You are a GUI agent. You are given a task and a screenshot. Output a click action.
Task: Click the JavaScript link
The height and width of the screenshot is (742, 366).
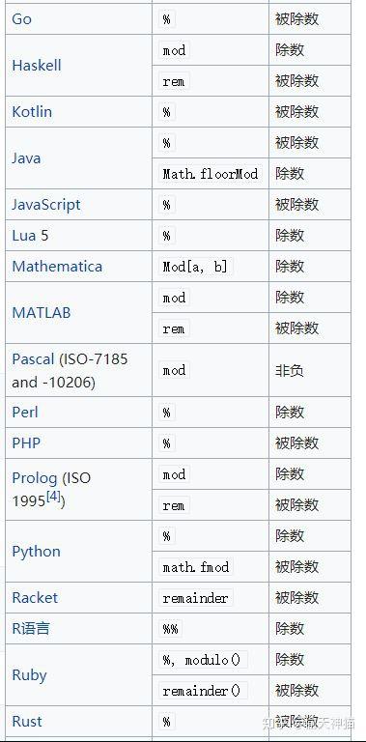(45, 205)
